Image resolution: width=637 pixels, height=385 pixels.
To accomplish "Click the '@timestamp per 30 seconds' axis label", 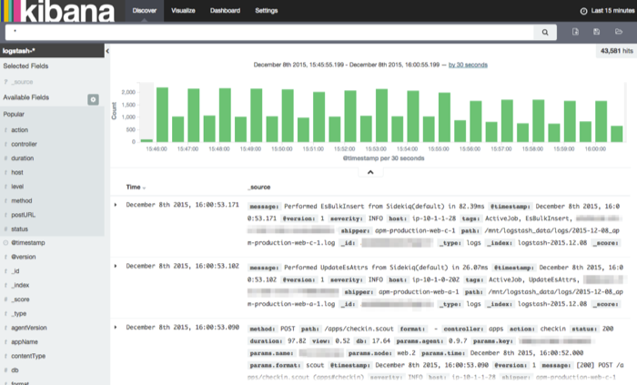I will pyautogui.click(x=383, y=158).
